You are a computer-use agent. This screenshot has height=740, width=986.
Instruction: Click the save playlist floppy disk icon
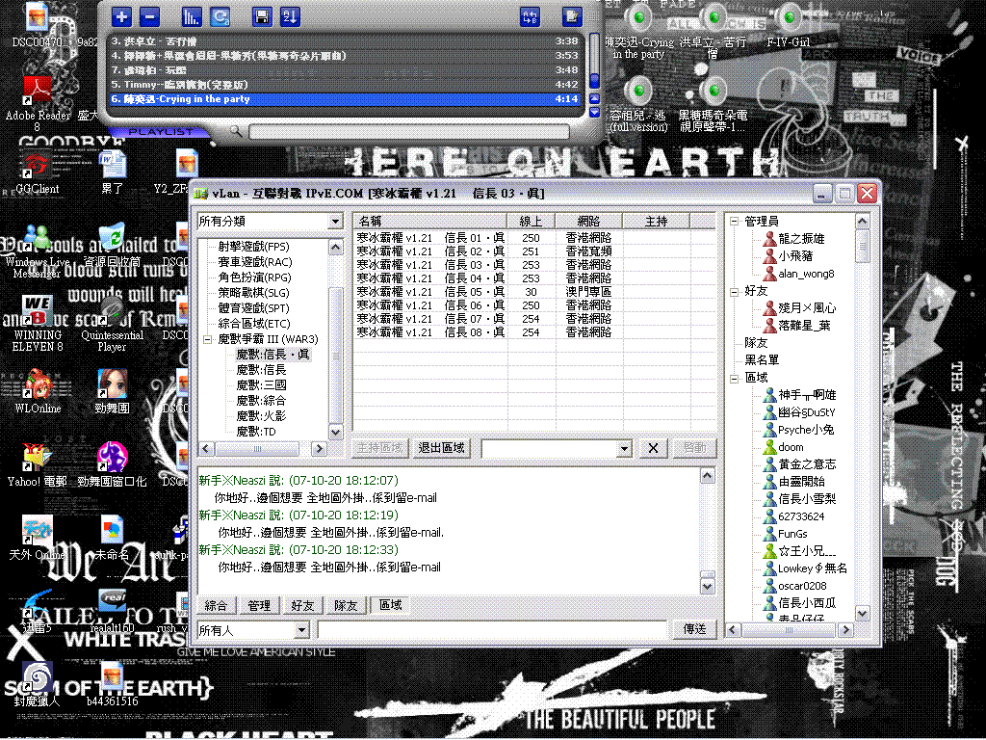point(261,16)
